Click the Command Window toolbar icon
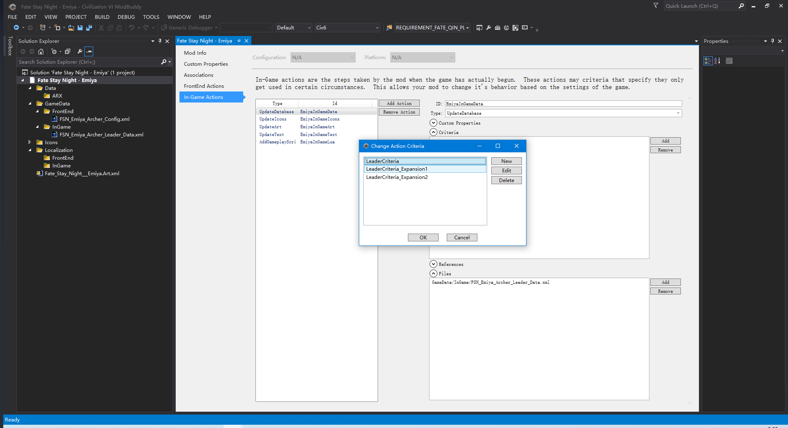 (525, 28)
